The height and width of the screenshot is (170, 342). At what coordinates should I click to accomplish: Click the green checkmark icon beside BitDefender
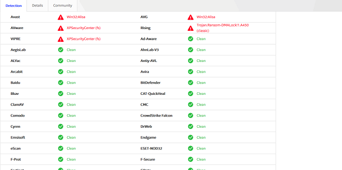191,82
